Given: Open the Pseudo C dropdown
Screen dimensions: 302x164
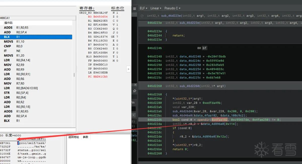Looking at the screenshot, I should click(172, 8).
